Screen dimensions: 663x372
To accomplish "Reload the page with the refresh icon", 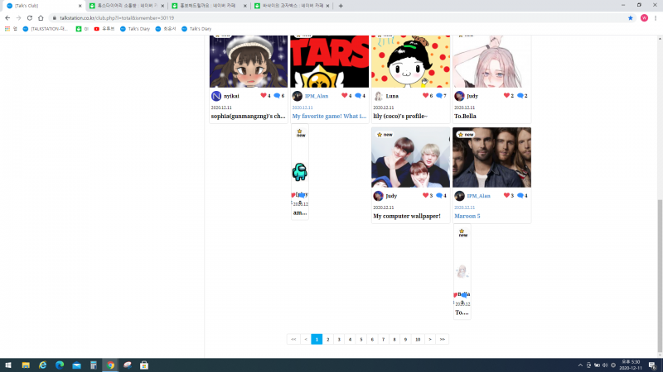I will (x=30, y=17).
